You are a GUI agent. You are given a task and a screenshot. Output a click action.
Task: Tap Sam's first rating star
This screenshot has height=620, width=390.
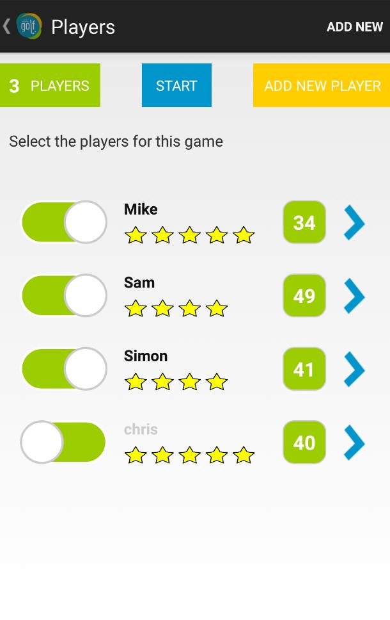(136, 309)
